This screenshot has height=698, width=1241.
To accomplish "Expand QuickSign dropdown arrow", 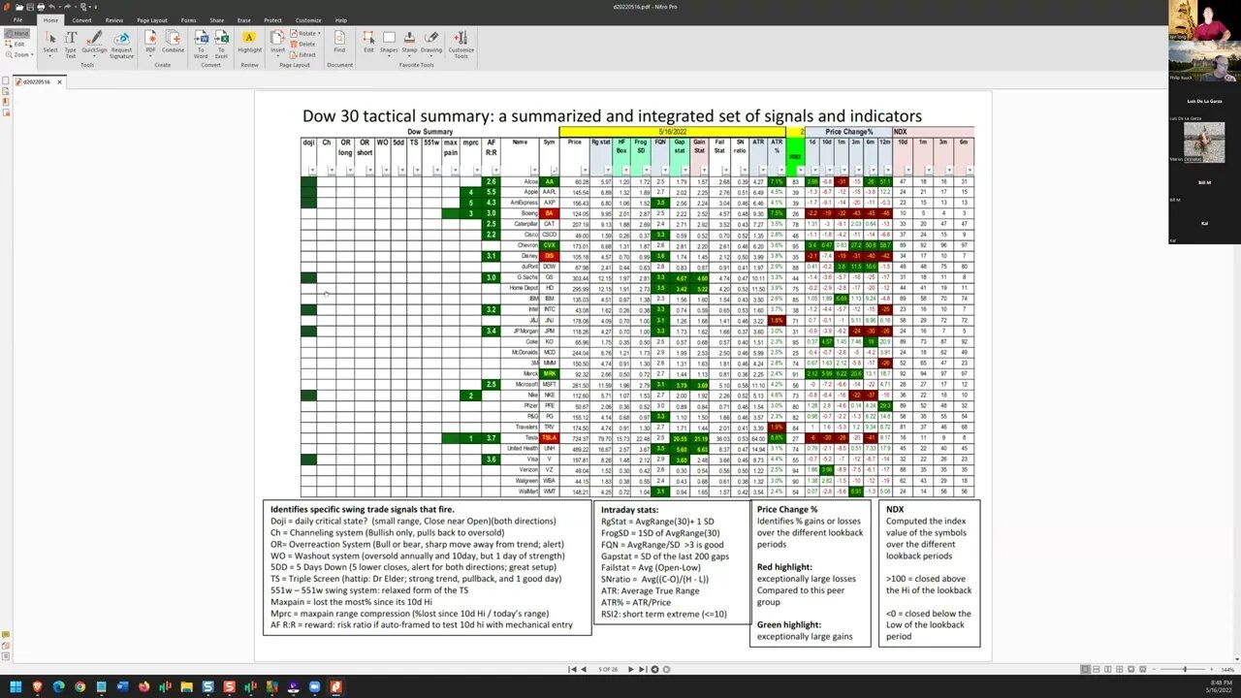I will point(94,55).
